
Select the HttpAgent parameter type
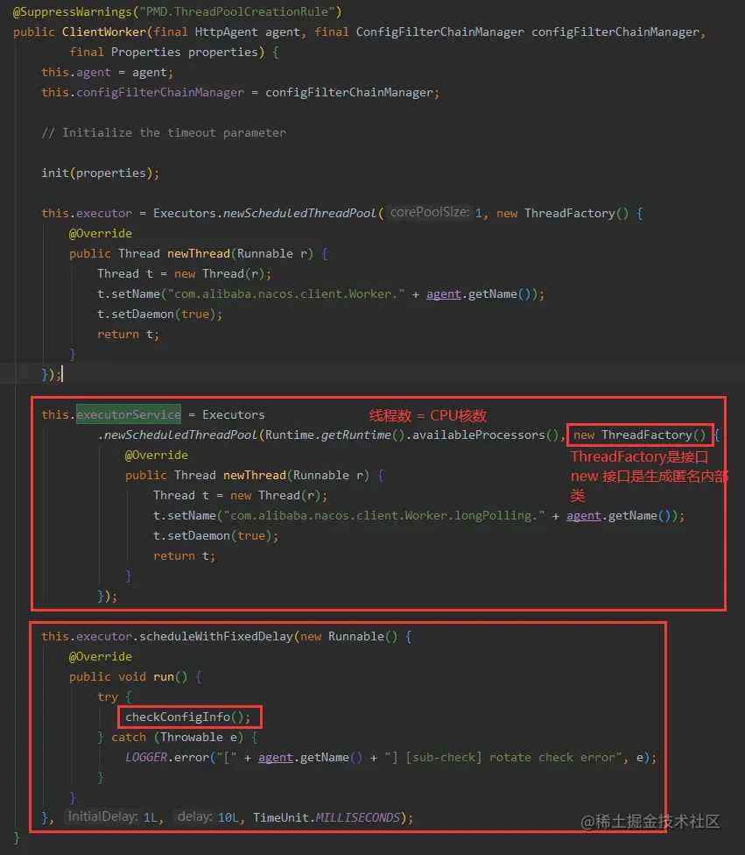tap(226, 32)
